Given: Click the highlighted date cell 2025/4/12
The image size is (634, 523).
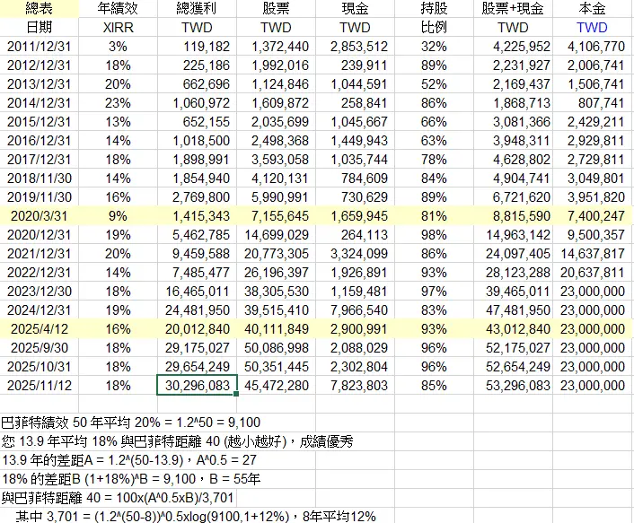Looking at the screenshot, I should (38, 329).
